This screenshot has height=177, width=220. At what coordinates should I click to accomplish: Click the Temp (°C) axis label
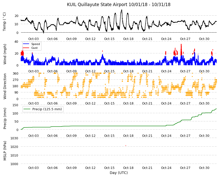coord(5,21)
